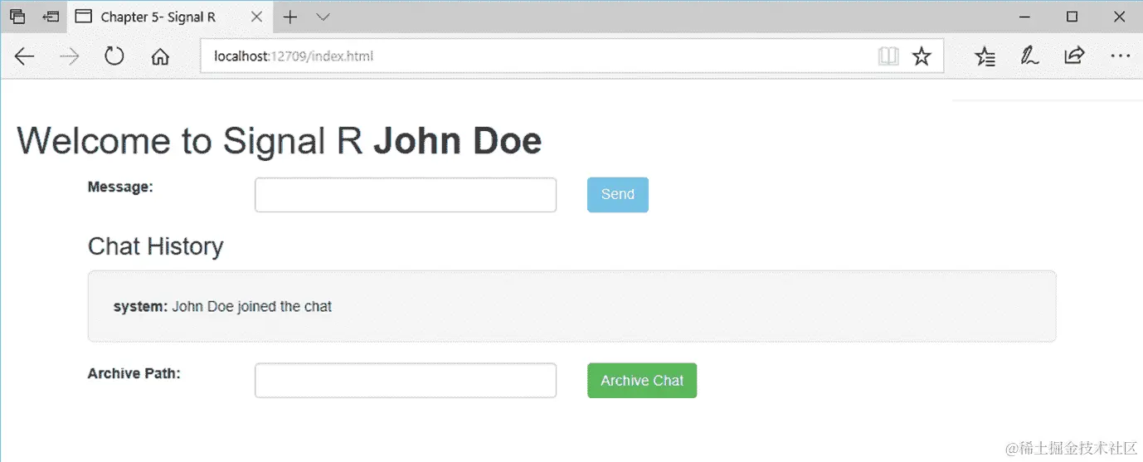
Task: Click the Chat History heading
Action: [x=156, y=246]
